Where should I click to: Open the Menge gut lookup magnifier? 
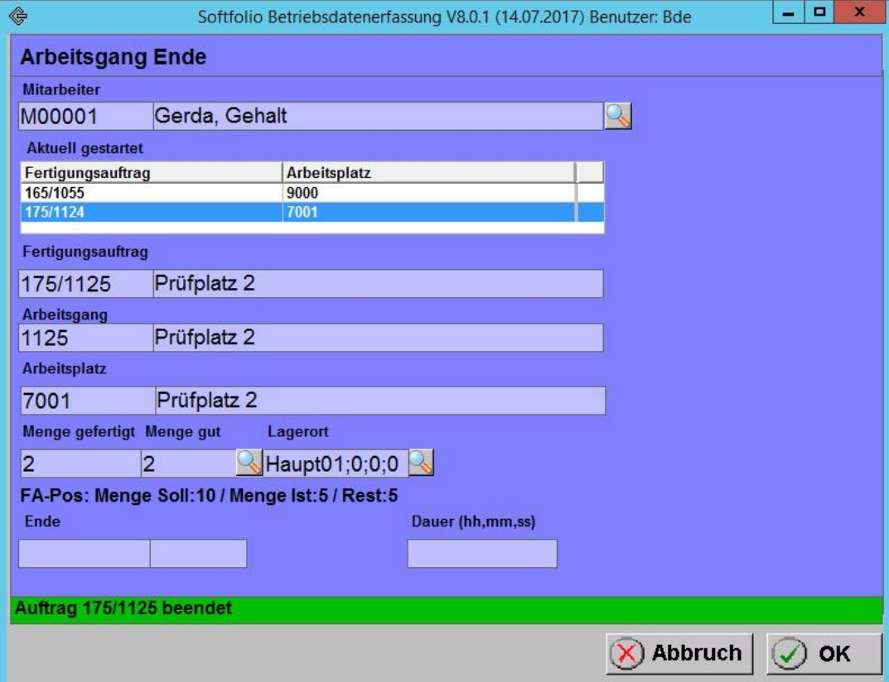249,463
